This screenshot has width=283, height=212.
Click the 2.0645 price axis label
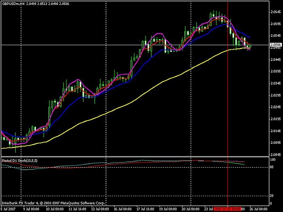tap(276, 12)
